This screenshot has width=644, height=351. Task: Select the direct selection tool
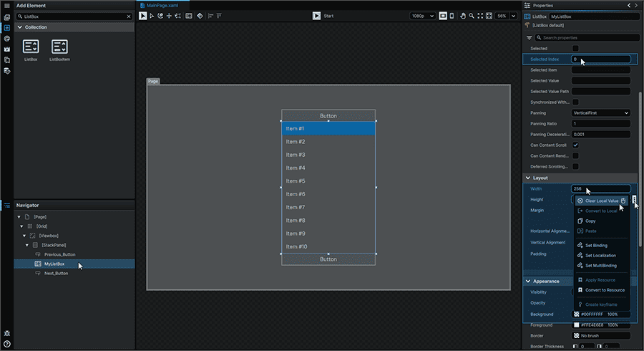pyautogui.click(x=152, y=16)
